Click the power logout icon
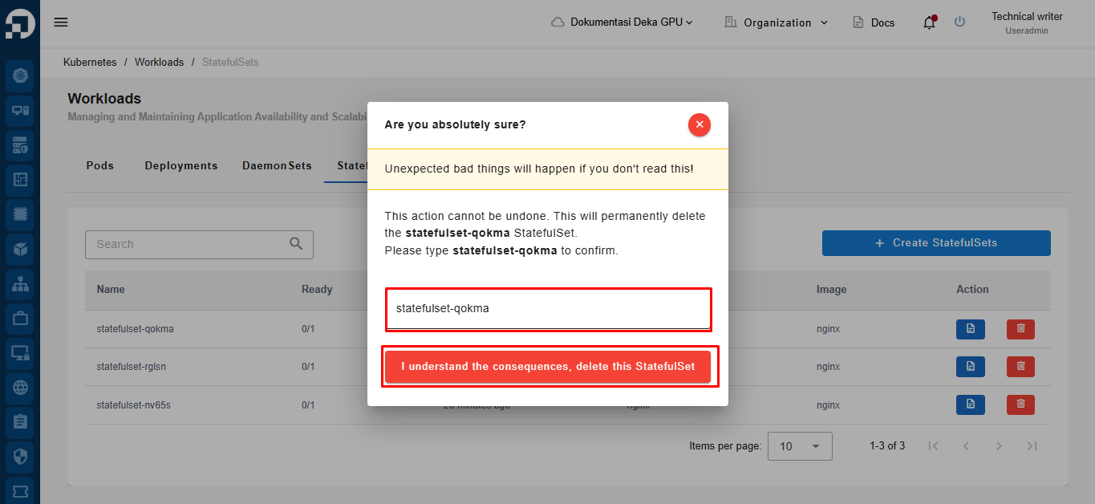This screenshot has height=504, width=1095. point(959,22)
